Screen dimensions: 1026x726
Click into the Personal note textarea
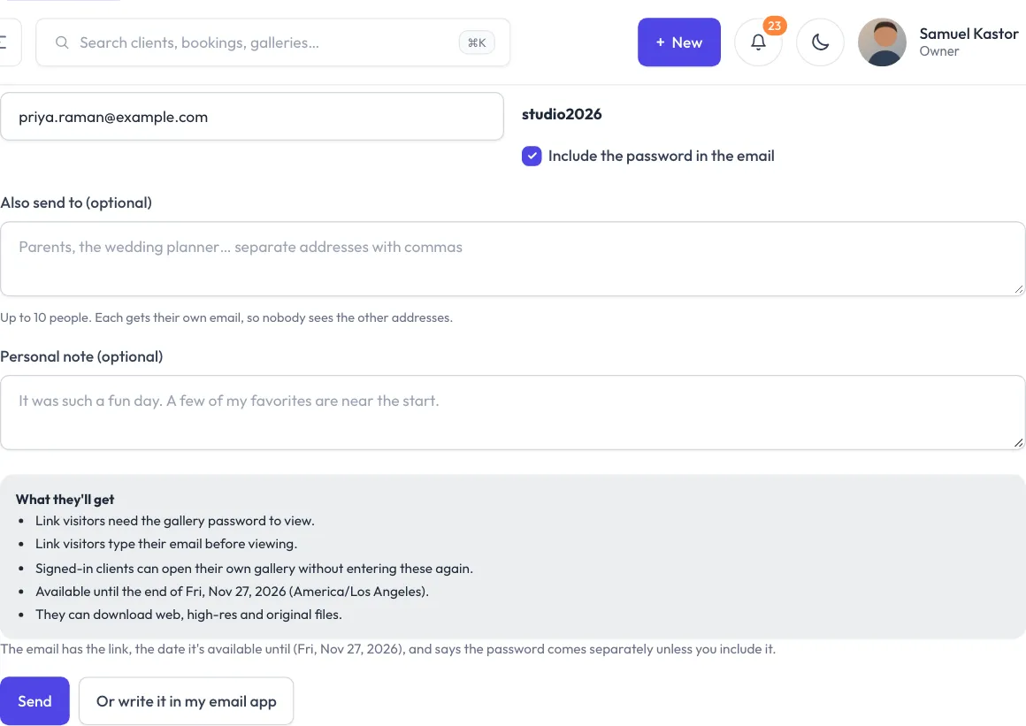point(512,413)
